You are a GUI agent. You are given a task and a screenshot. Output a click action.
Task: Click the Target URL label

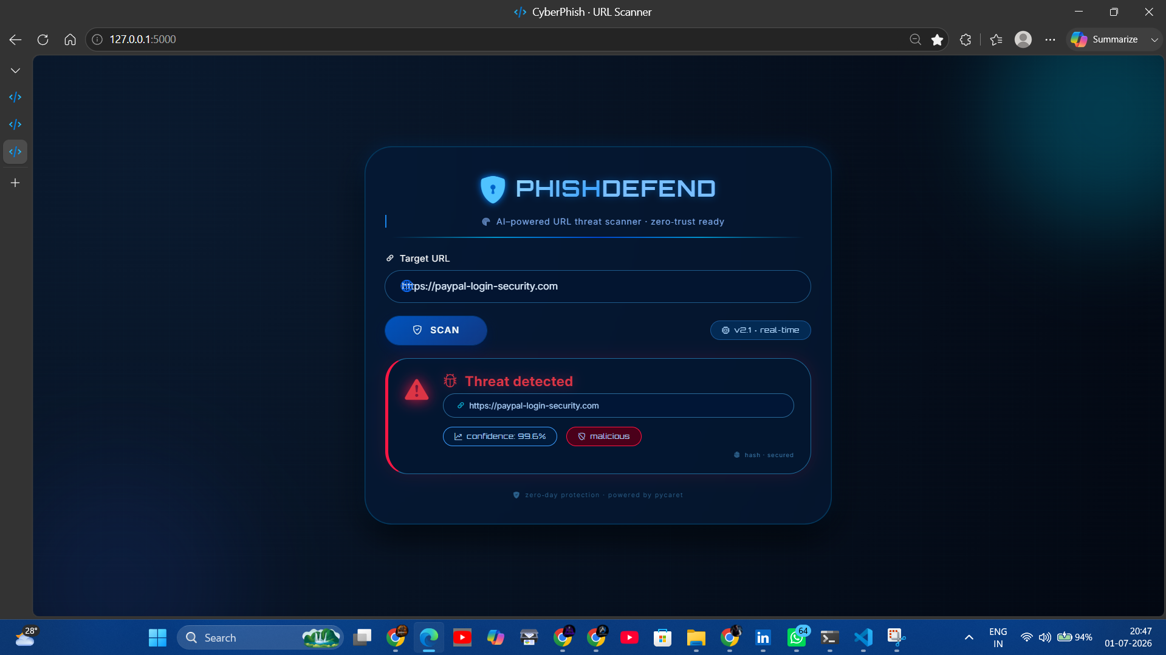(x=424, y=259)
